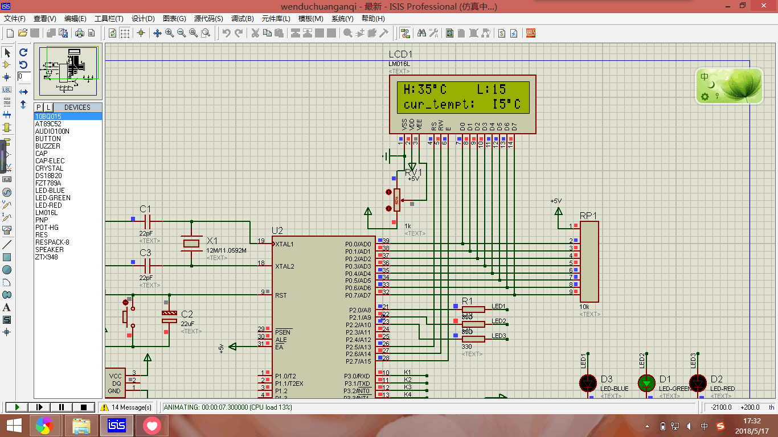
Task: Zoom in on the schematic
Action: coord(169,33)
